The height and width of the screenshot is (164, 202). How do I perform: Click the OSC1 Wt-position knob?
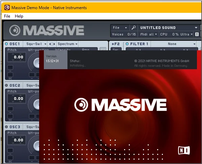tap(36, 63)
